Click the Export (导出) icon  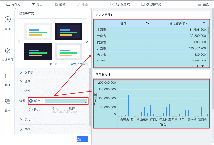click(x=33, y=4)
